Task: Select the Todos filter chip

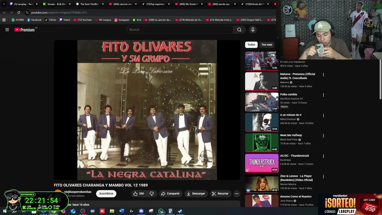Action: [x=251, y=44]
